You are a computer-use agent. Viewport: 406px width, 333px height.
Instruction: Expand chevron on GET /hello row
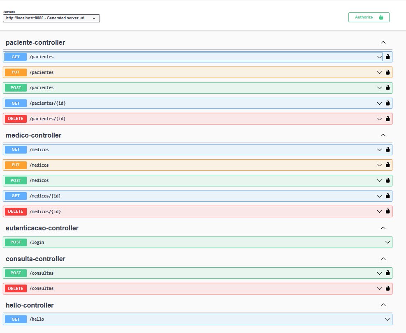coord(387,319)
